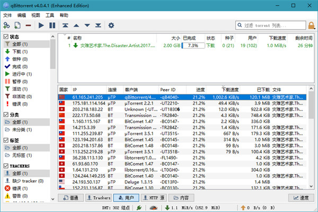Open options with the gear icon

coord(111,25)
